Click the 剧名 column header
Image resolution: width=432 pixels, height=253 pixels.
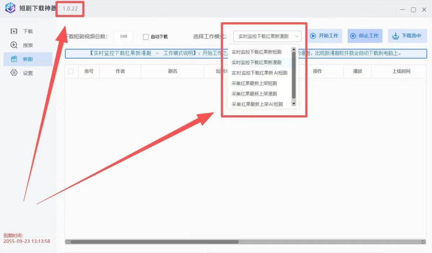pyautogui.click(x=173, y=71)
